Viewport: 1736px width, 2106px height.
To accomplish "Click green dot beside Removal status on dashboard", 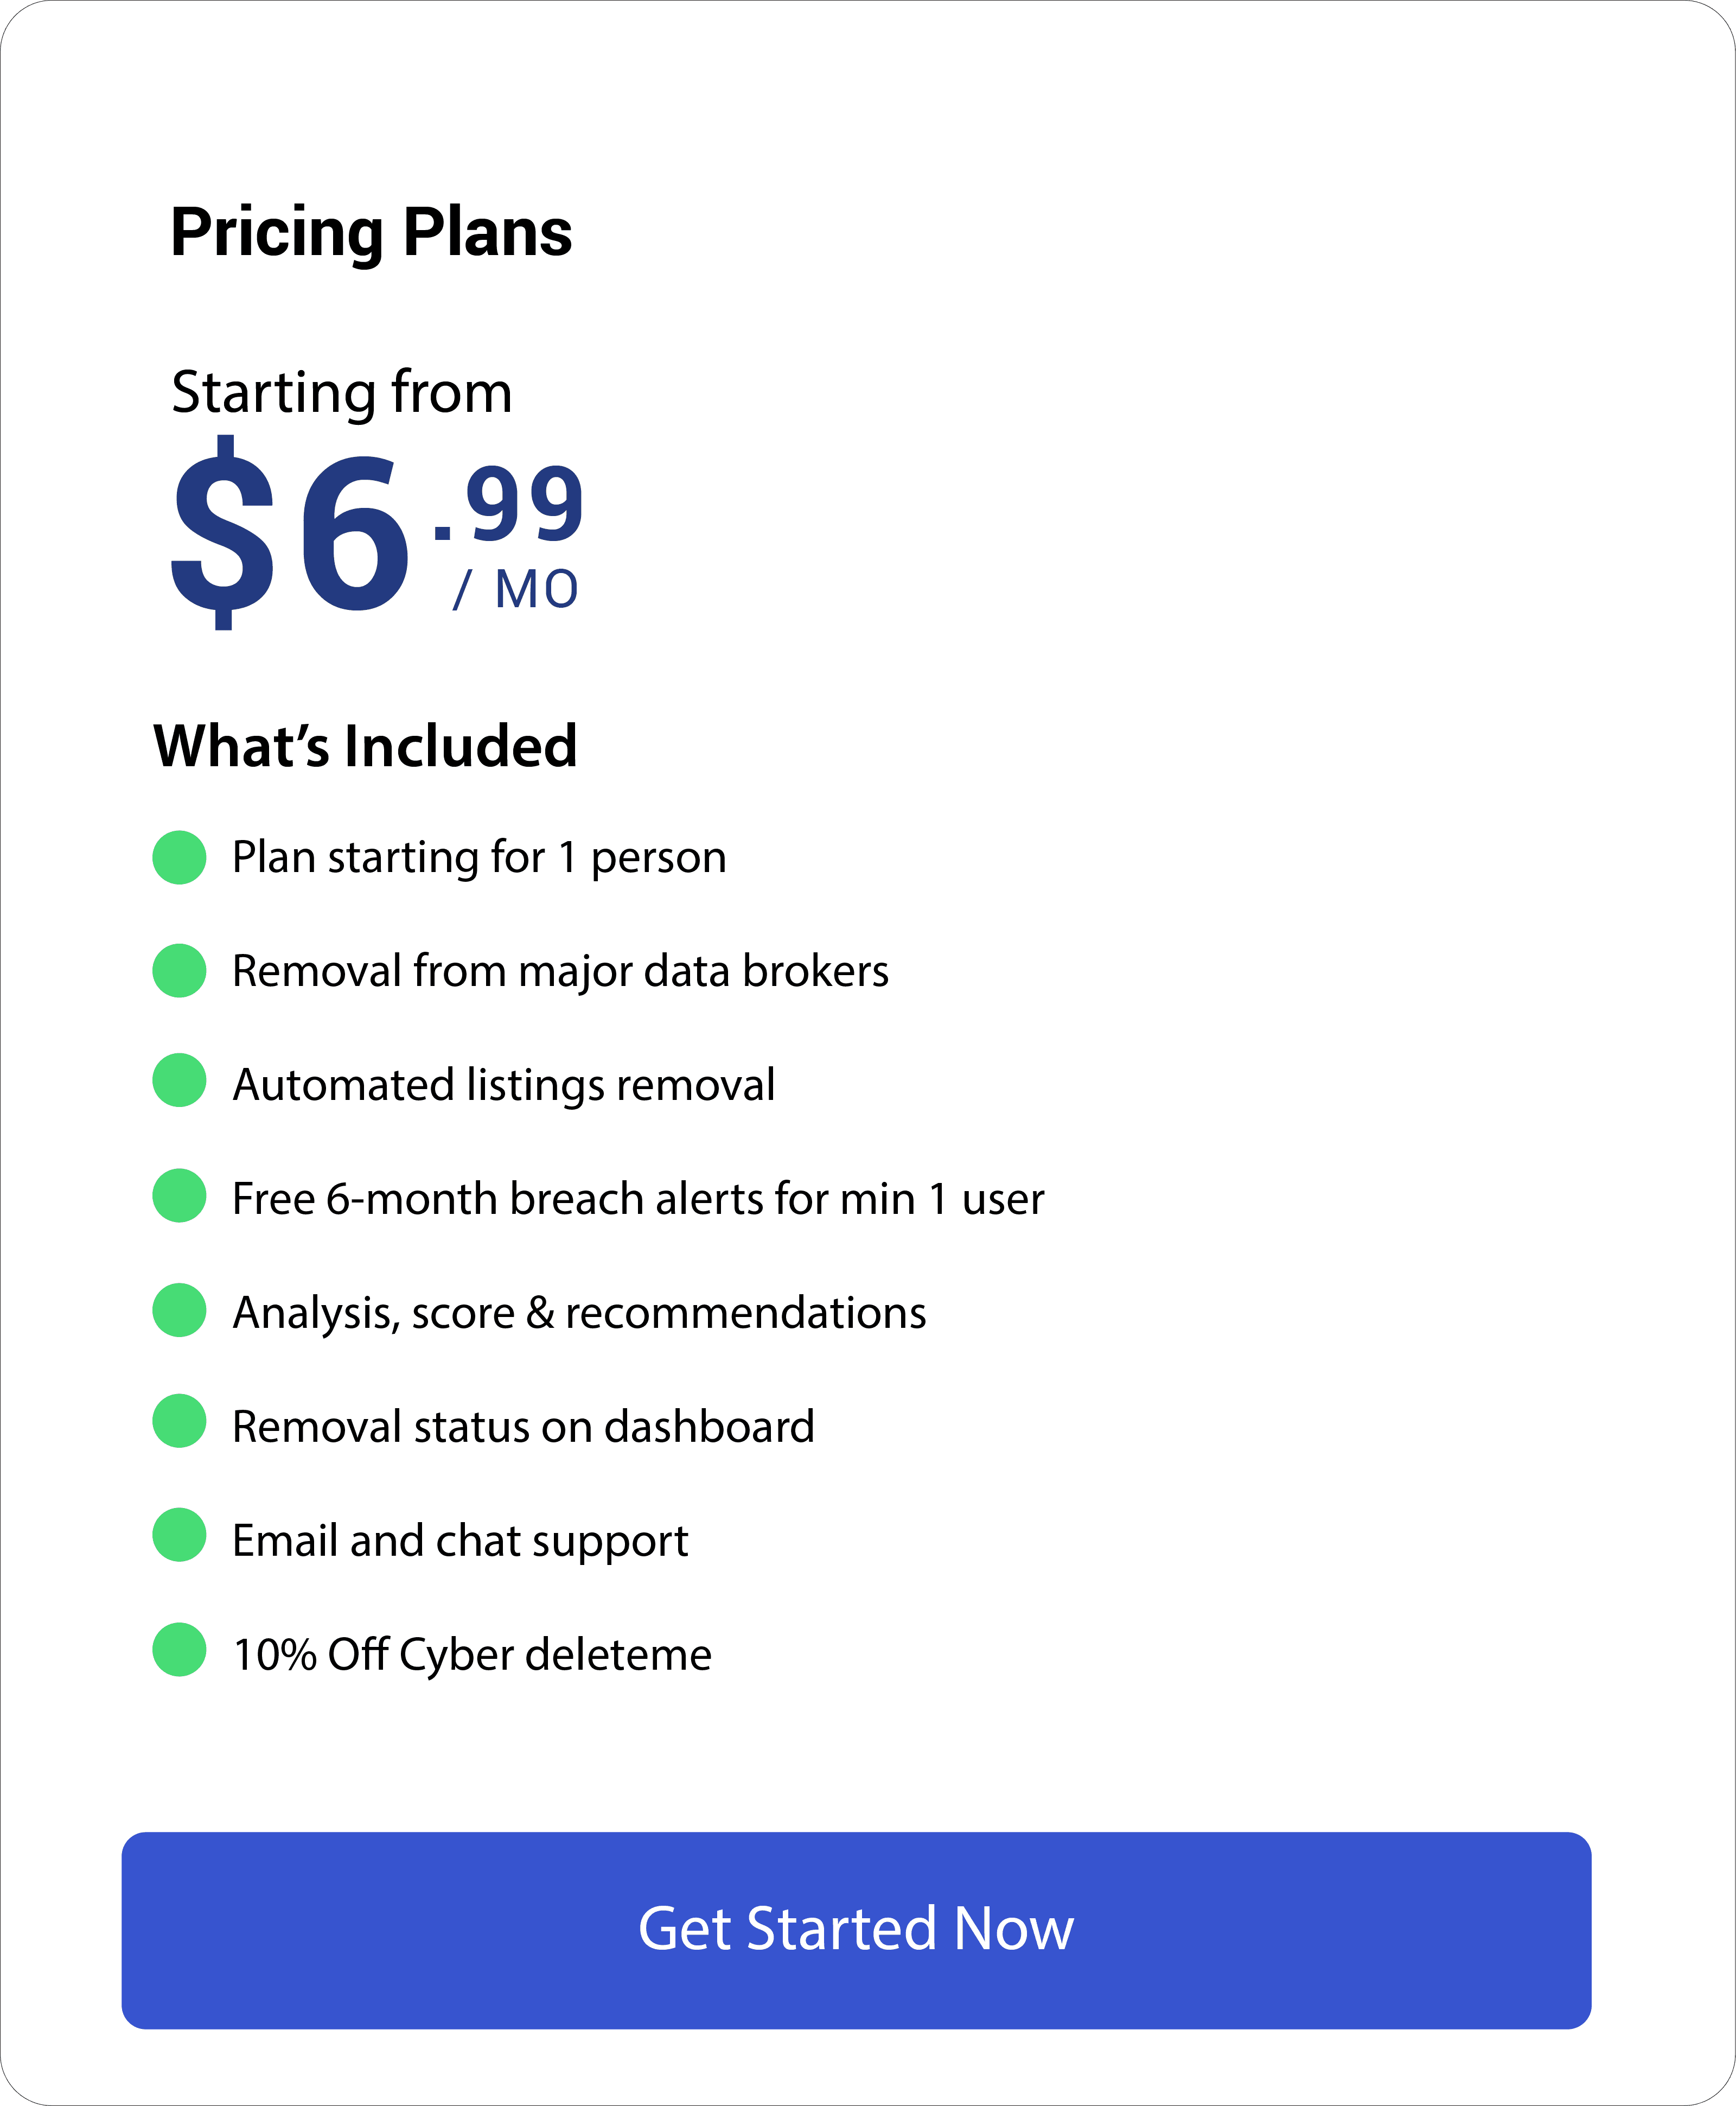I will coord(180,1421).
